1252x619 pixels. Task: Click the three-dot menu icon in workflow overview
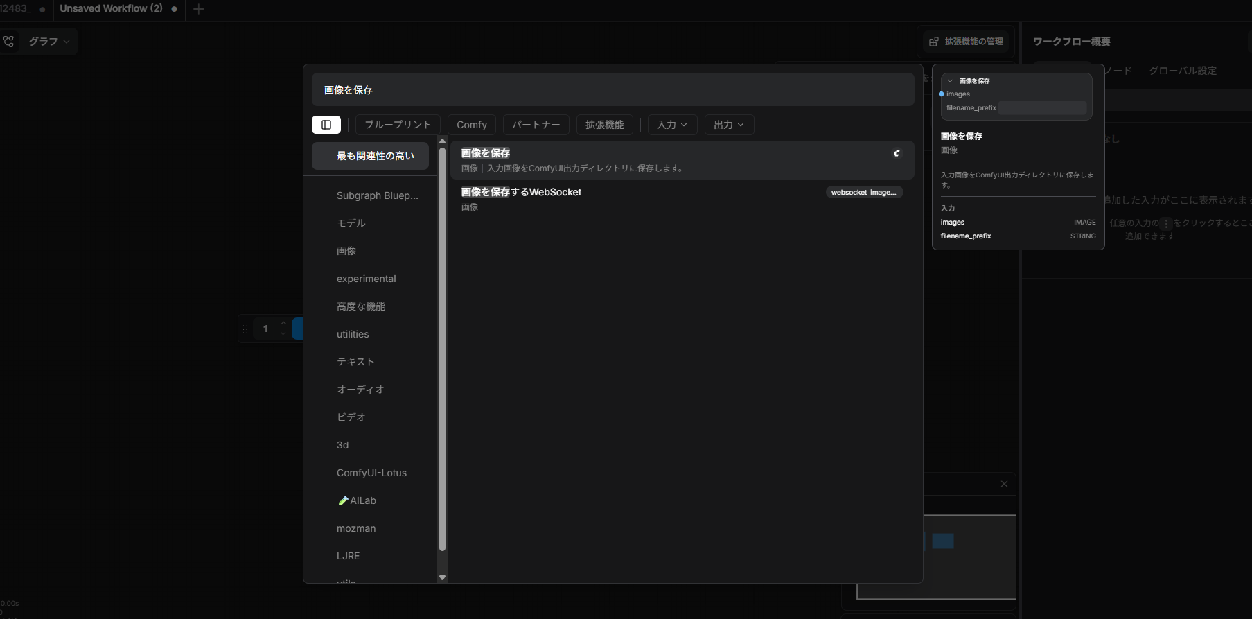pyautogui.click(x=1166, y=223)
